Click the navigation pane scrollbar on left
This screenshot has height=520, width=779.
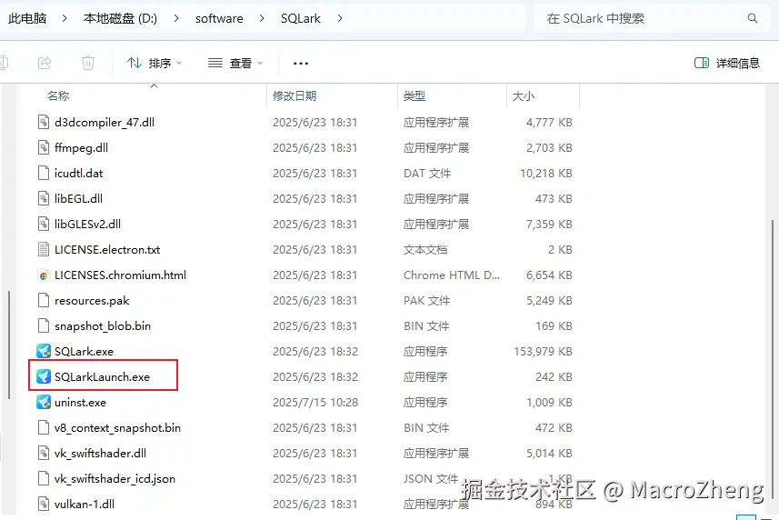click(9, 345)
